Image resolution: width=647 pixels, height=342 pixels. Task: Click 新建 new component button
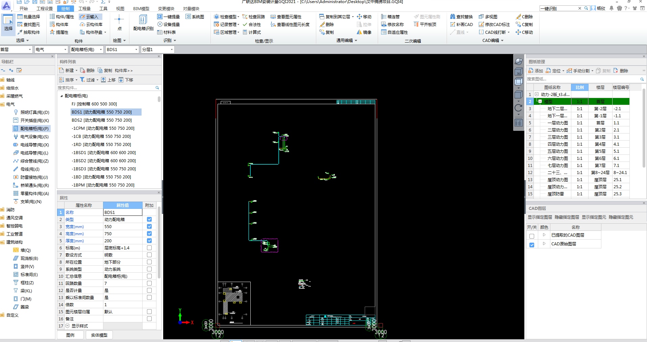click(68, 70)
